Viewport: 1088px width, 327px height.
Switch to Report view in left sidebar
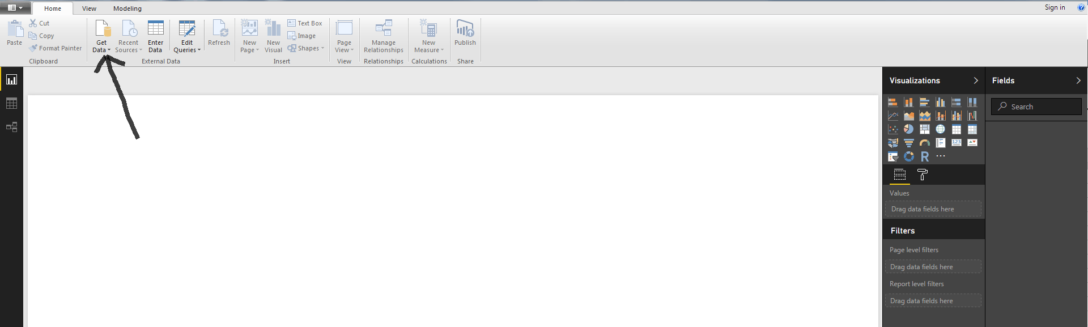point(11,80)
